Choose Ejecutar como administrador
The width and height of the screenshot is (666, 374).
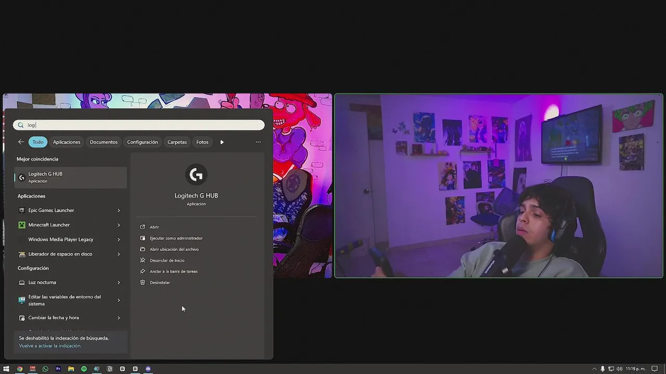(176, 238)
